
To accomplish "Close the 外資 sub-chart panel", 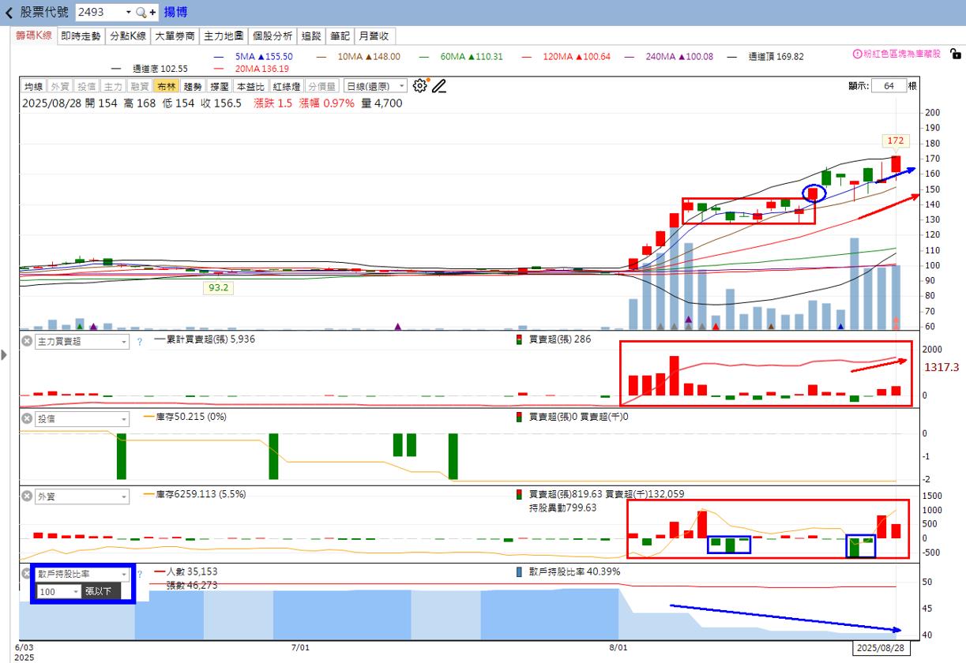I will click(x=26, y=496).
